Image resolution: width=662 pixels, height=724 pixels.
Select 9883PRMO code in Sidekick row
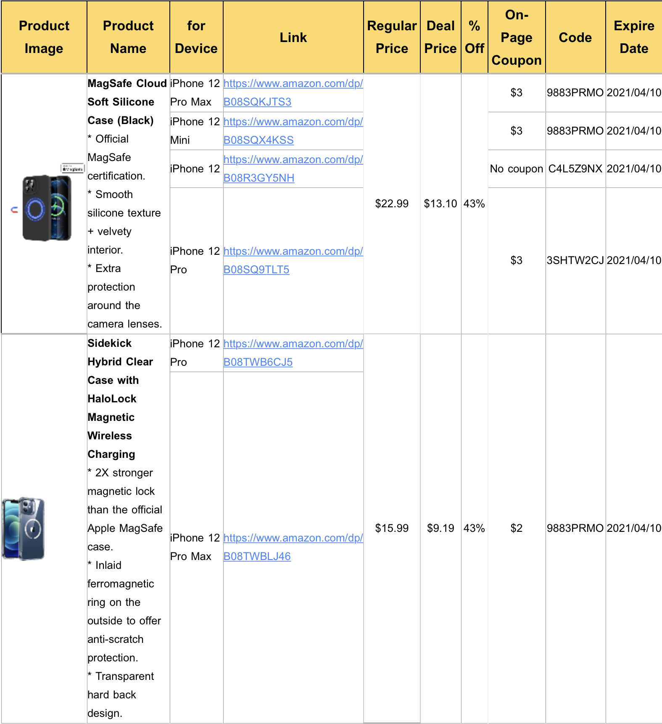coord(575,528)
